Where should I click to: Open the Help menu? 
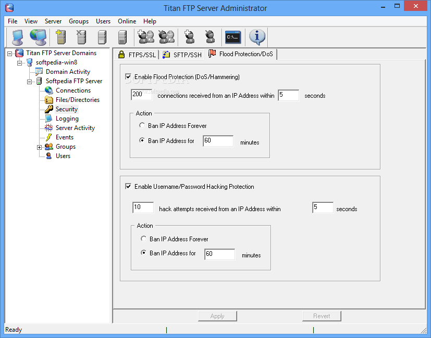tap(150, 21)
